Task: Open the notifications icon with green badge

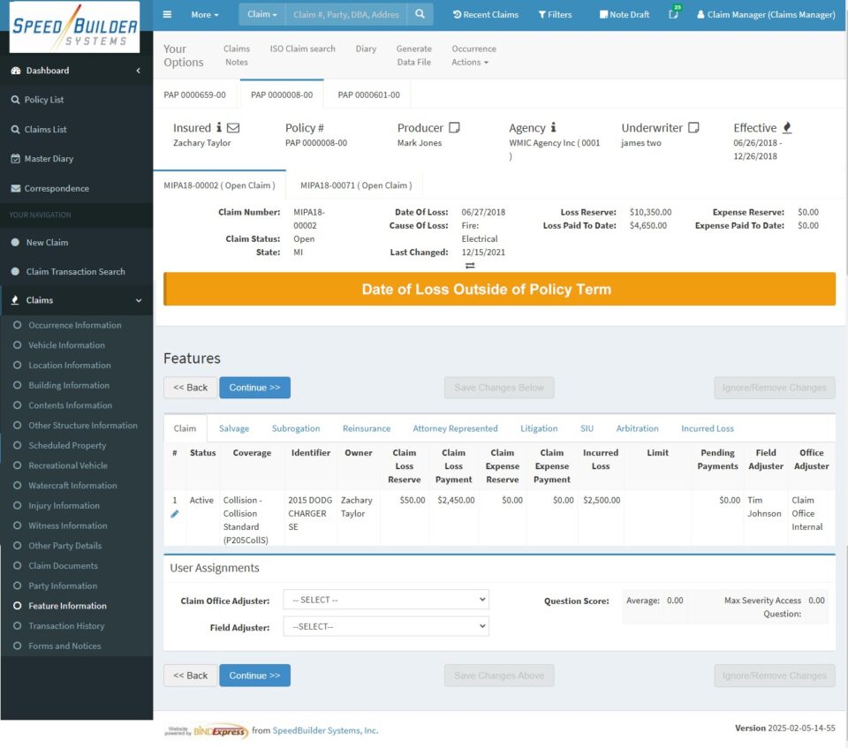Action: 674,13
